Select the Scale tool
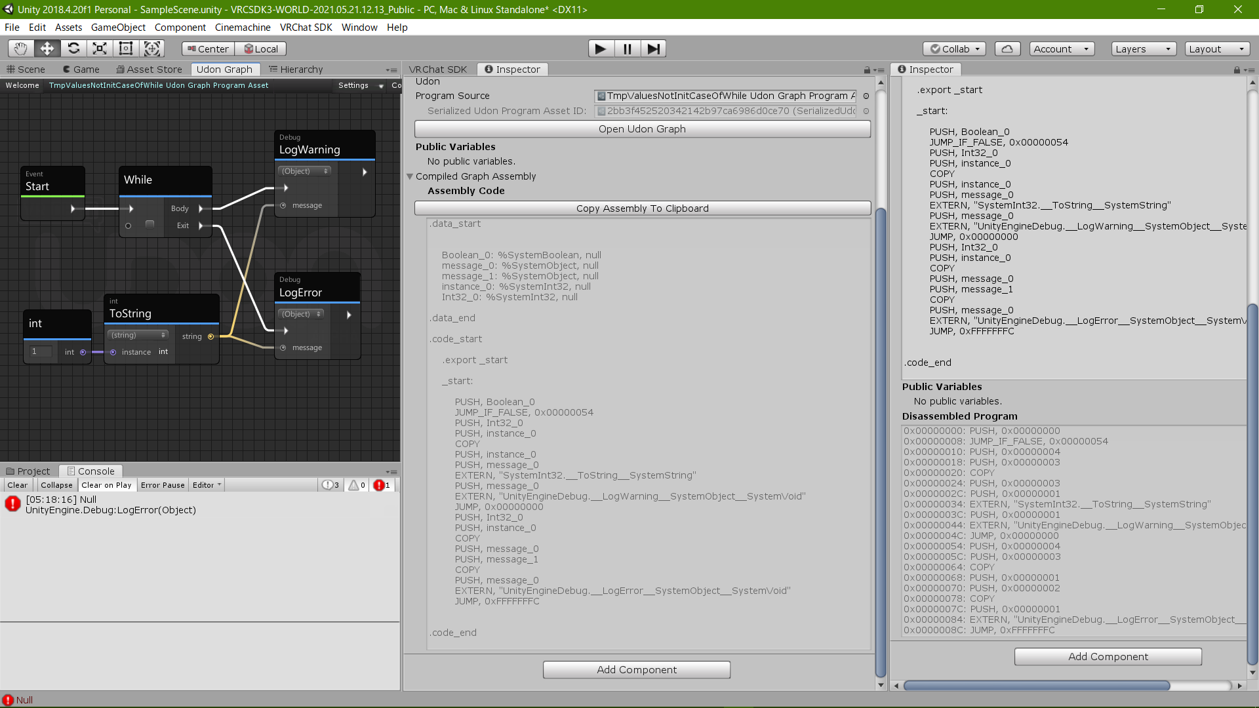Viewport: 1259px width, 708px height. point(100,49)
